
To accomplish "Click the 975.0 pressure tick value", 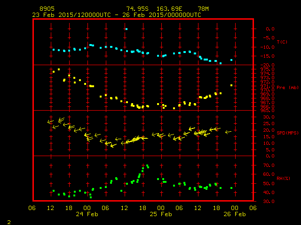I will point(268,69).
